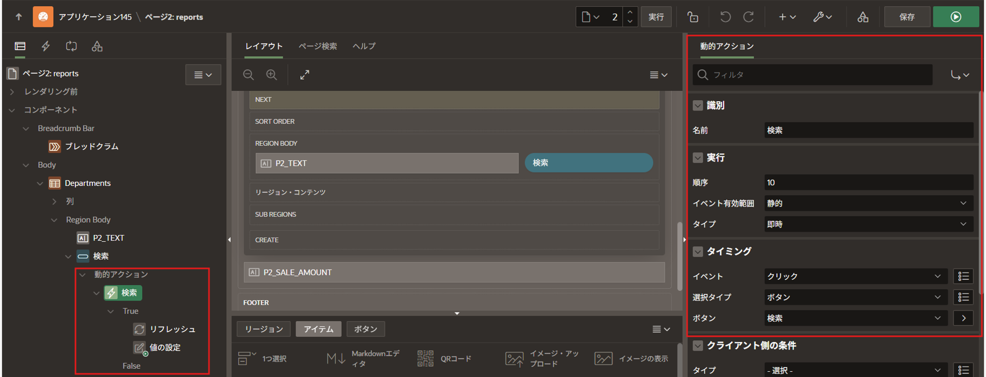Open the Shared Components icon in toolbar
The image size is (986, 377).
pos(862,17)
